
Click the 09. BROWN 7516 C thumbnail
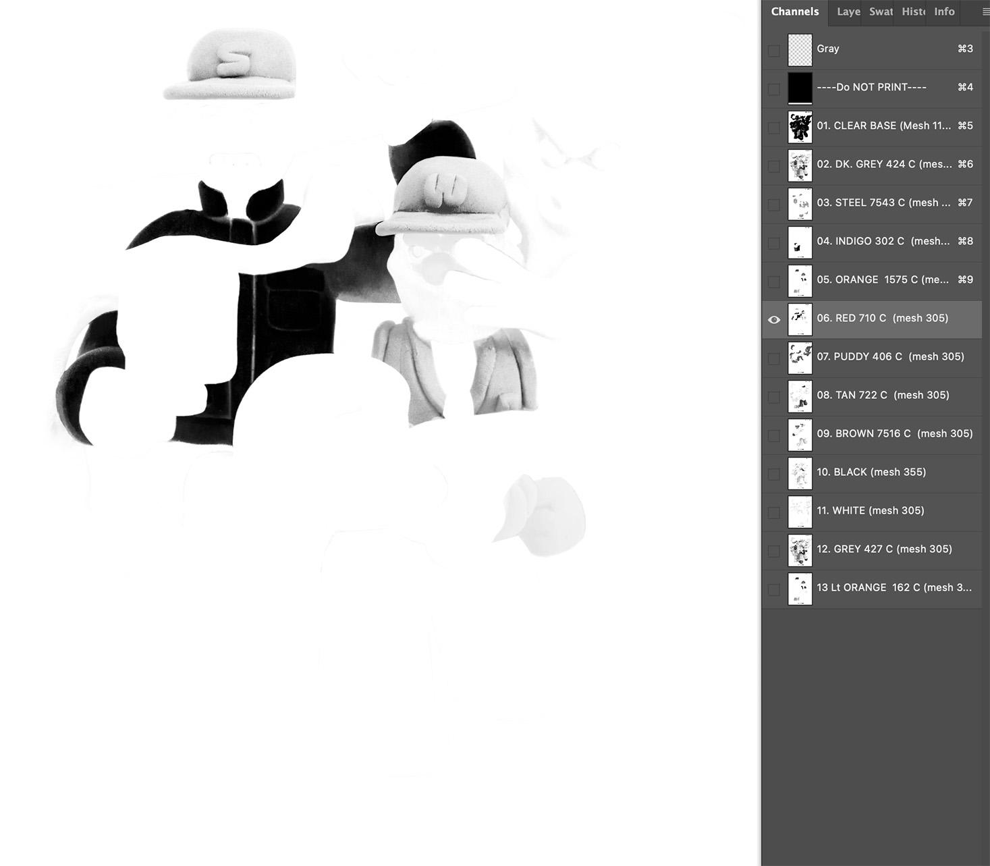800,435
